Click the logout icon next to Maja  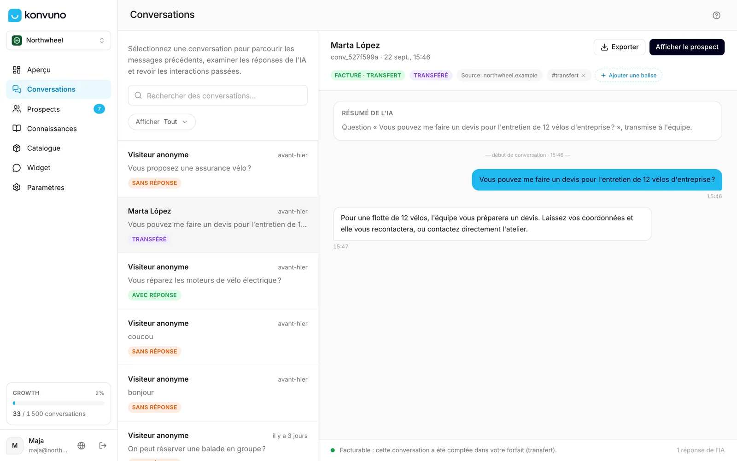click(x=103, y=445)
